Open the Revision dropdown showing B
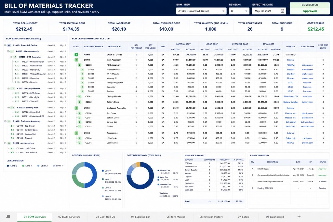Viewport: 333px width, 222px height. pyautogui.click(x=239, y=11)
